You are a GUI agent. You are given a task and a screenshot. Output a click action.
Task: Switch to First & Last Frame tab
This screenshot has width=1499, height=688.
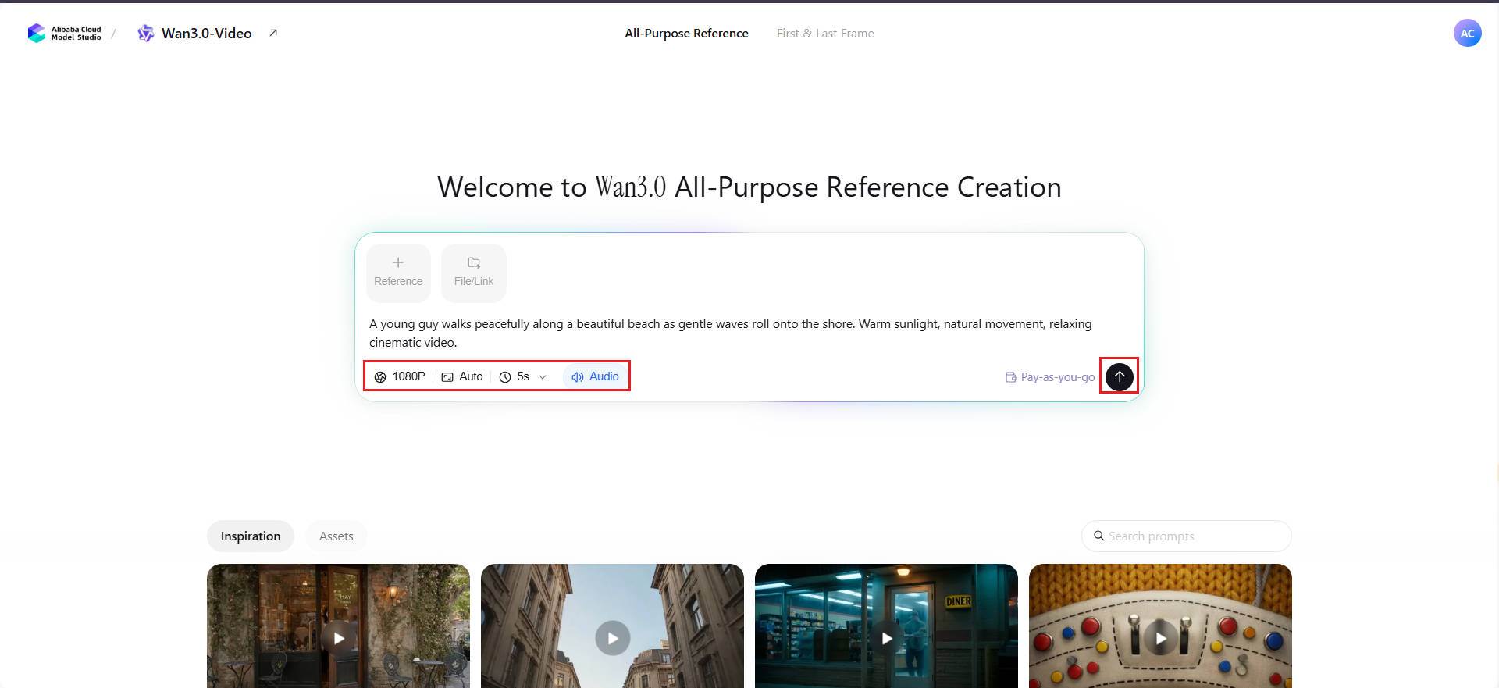click(825, 33)
